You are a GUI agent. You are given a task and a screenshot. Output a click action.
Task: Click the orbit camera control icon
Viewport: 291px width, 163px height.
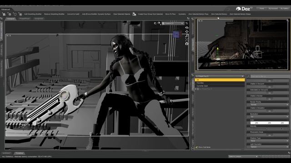(187, 27)
